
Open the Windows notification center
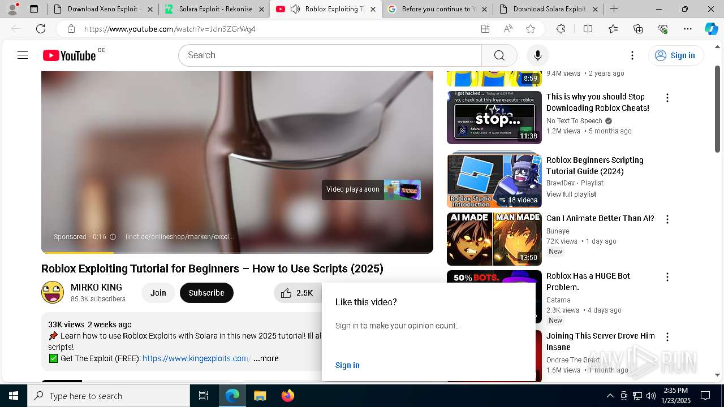pyautogui.click(x=705, y=396)
